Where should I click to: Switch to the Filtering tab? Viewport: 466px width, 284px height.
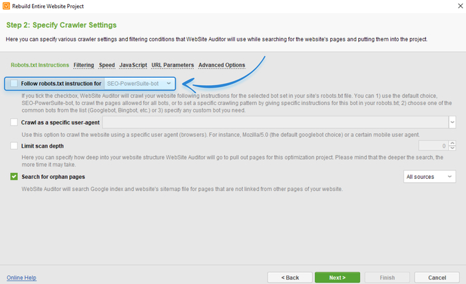(x=84, y=65)
